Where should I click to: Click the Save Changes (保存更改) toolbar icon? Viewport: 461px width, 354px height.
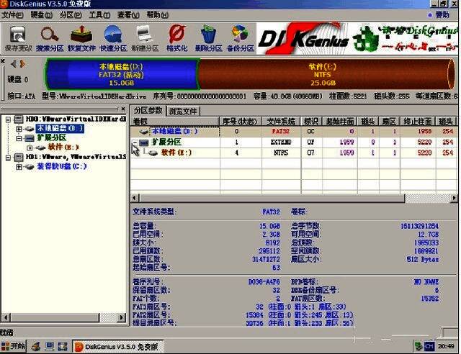pos(18,39)
